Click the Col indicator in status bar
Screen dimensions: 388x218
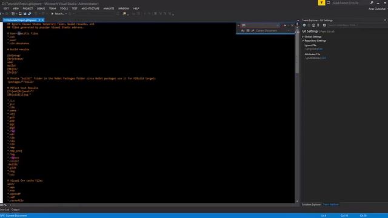point(344,216)
